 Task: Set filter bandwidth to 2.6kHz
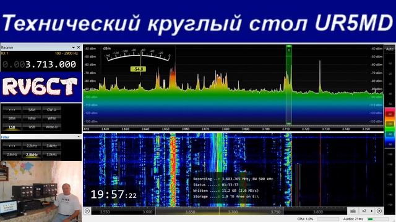click(12, 155)
